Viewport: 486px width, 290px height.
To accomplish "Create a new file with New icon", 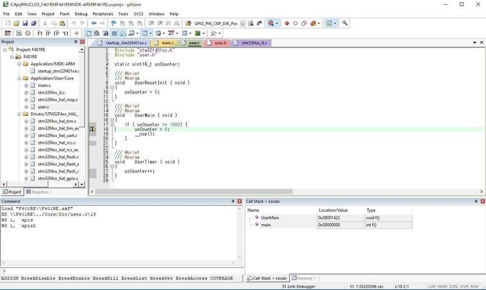I will coord(8,23).
